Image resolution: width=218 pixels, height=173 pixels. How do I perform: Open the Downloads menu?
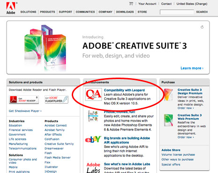tap(125, 12)
